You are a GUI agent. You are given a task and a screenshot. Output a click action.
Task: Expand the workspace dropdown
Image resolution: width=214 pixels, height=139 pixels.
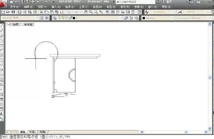37,18
